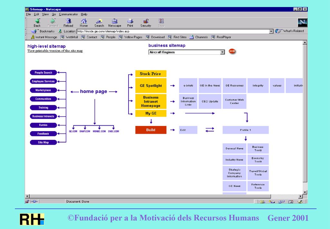Open the Yellow Pages shortcut
The image size is (330, 229).
click(x=131, y=37)
